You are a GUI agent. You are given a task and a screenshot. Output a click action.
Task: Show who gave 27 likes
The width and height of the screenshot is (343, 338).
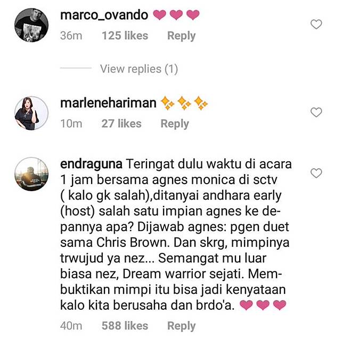coord(121,123)
